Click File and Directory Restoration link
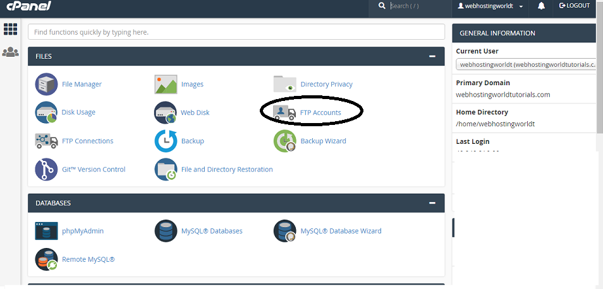The image size is (603, 289). [x=227, y=169]
